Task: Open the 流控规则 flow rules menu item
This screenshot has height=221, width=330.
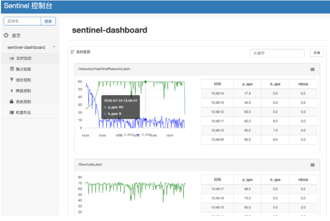Action: point(30,80)
